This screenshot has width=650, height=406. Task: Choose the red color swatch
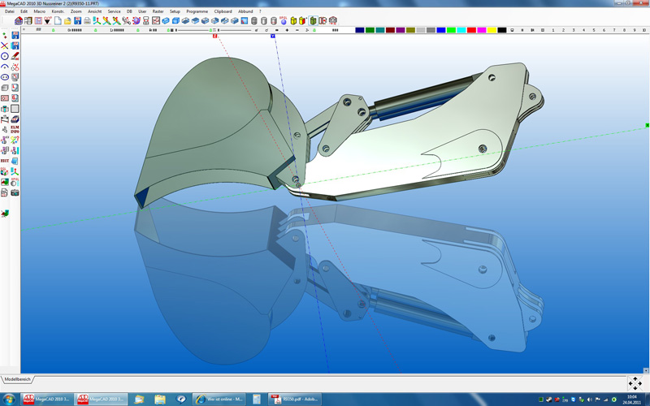[x=471, y=30]
